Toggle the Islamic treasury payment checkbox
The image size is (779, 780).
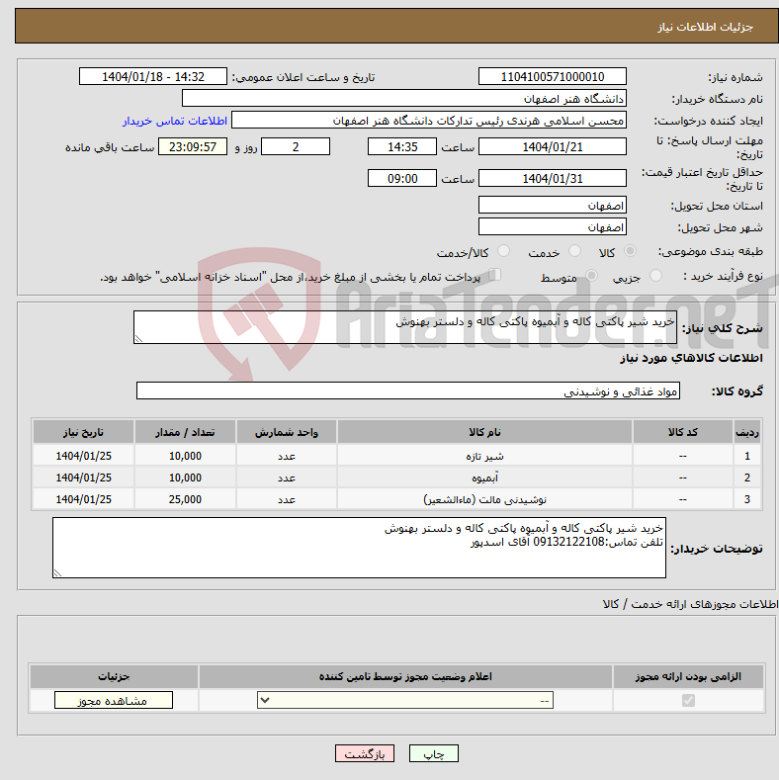494,275
